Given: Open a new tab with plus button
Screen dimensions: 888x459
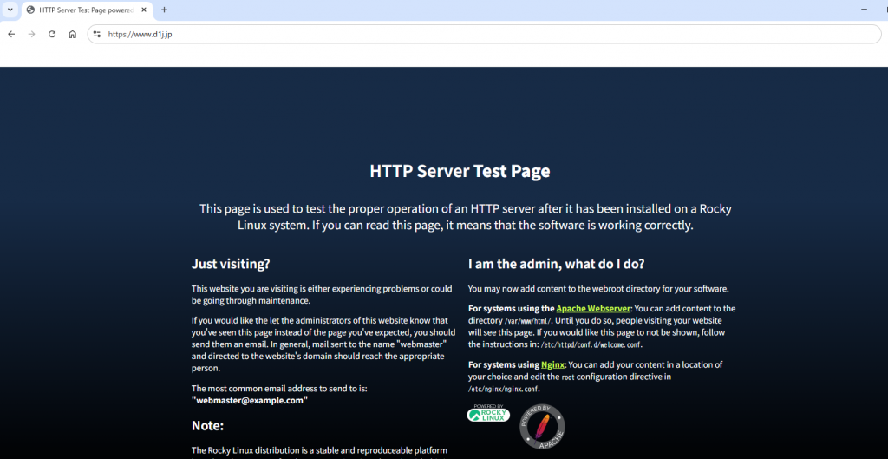Looking at the screenshot, I should click(x=164, y=10).
